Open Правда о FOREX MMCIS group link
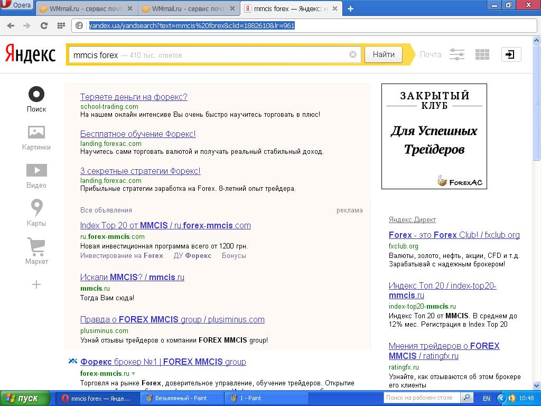The width and height of the screenshot is (541, 406). 172,320
